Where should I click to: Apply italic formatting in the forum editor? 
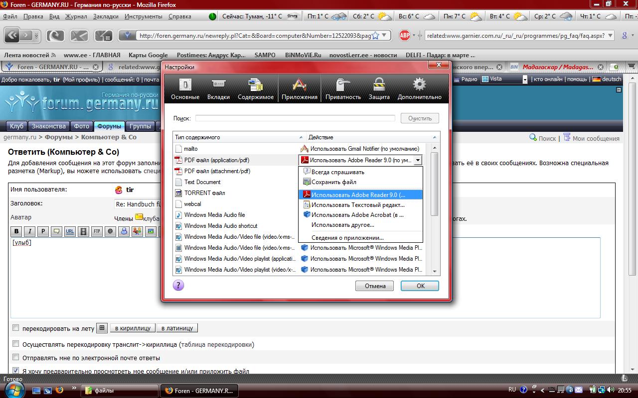click(x=30, y=231)
